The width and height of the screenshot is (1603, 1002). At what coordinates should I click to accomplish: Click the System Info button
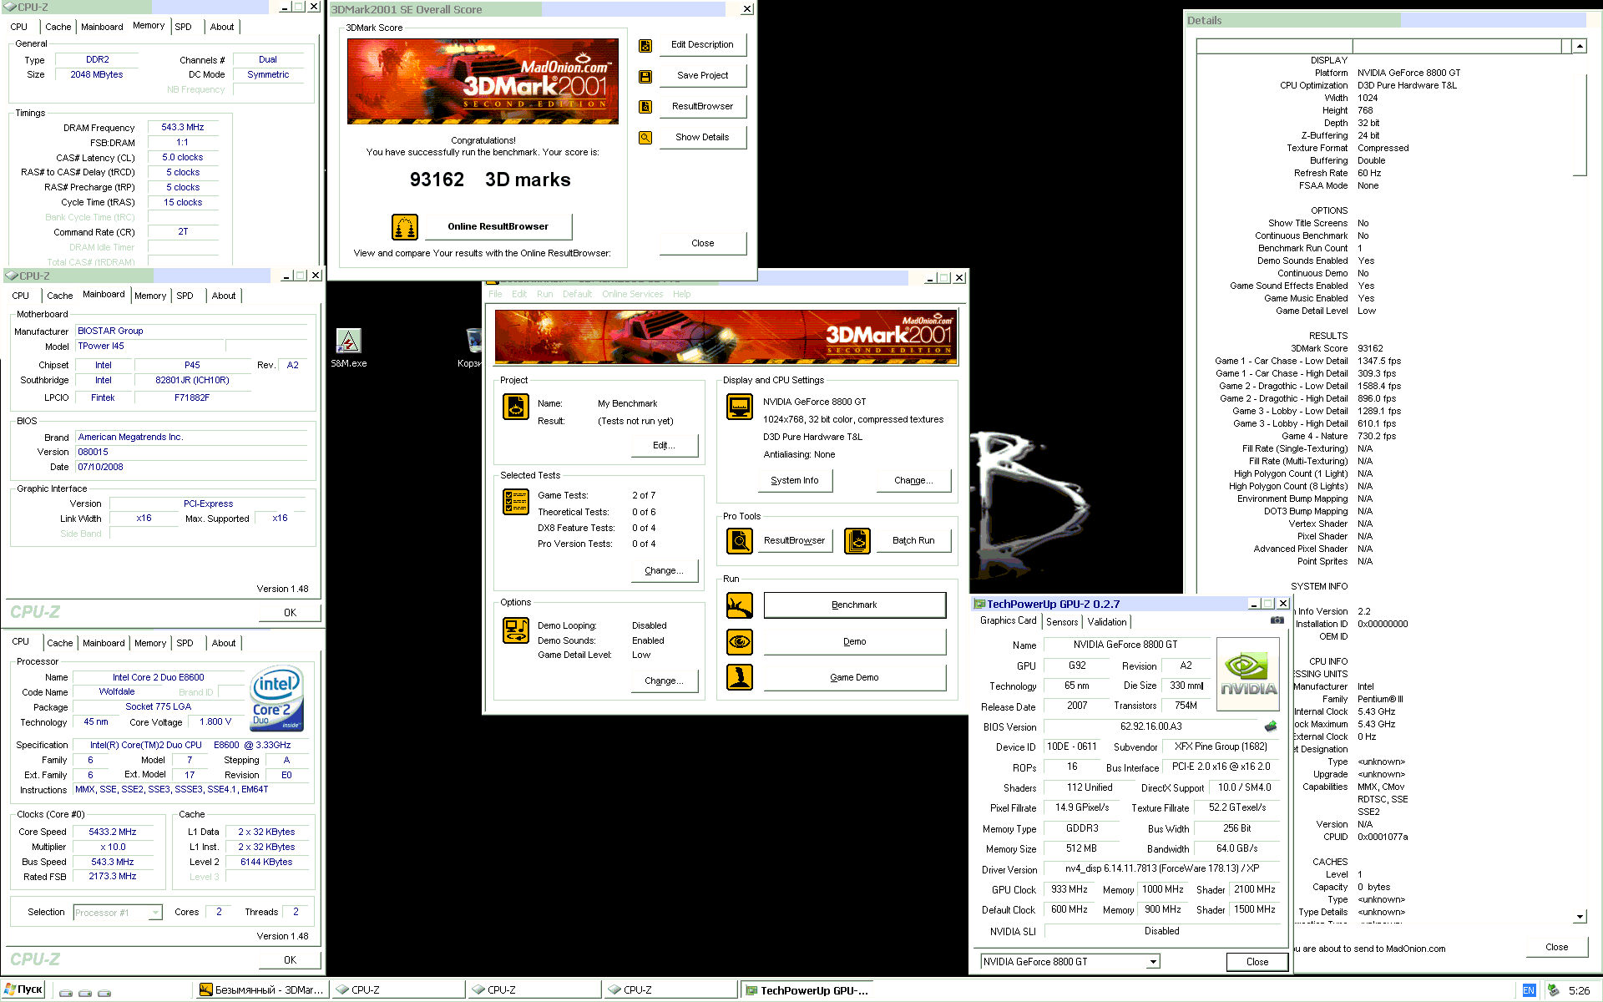click(794, 480)
